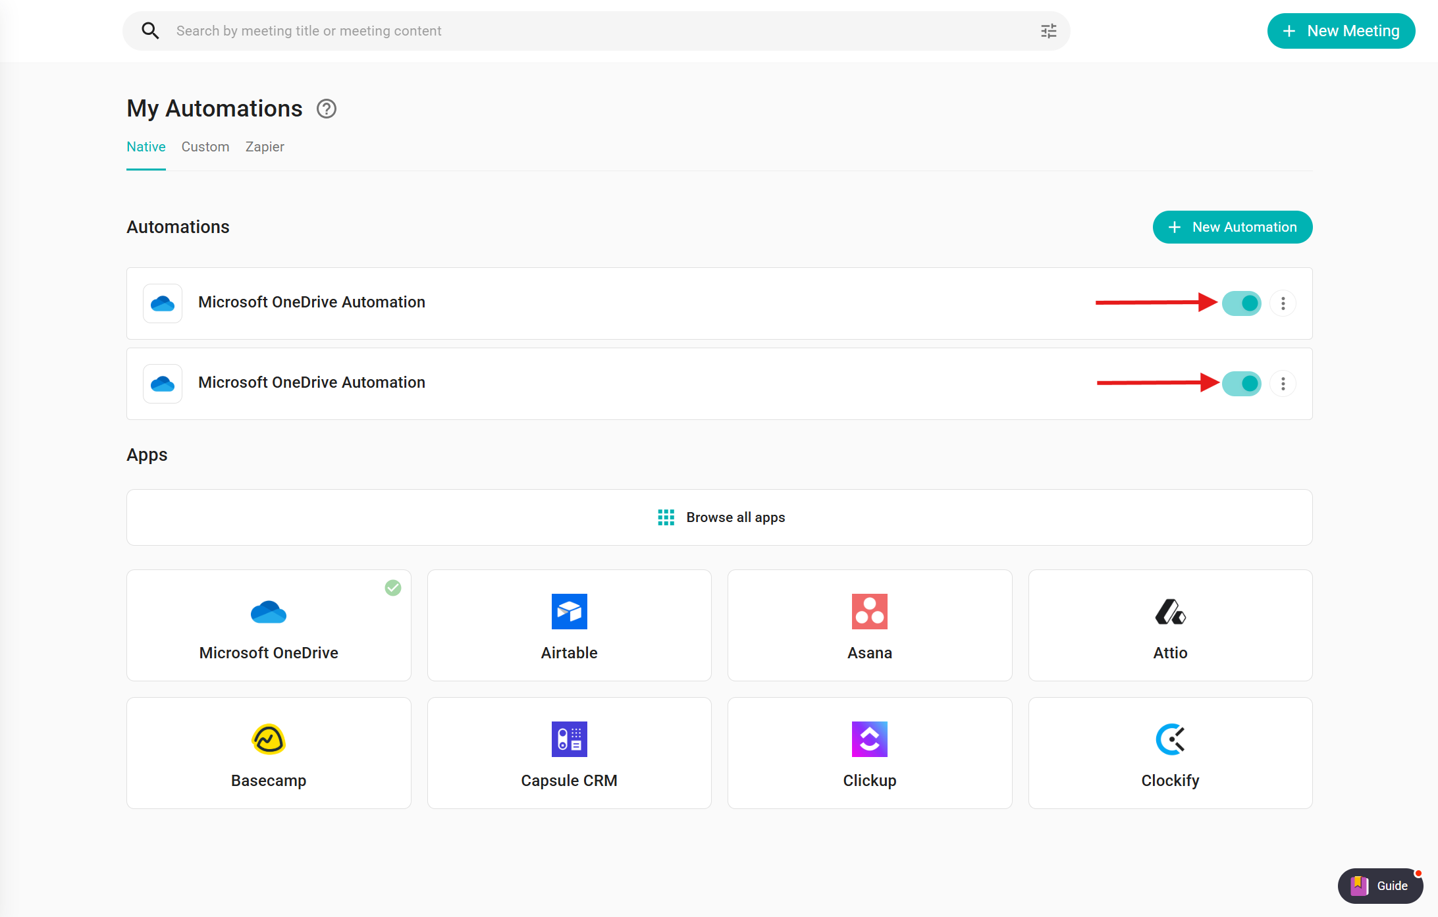
Task: Click the search magnifier icon
Action: (150, 31)
